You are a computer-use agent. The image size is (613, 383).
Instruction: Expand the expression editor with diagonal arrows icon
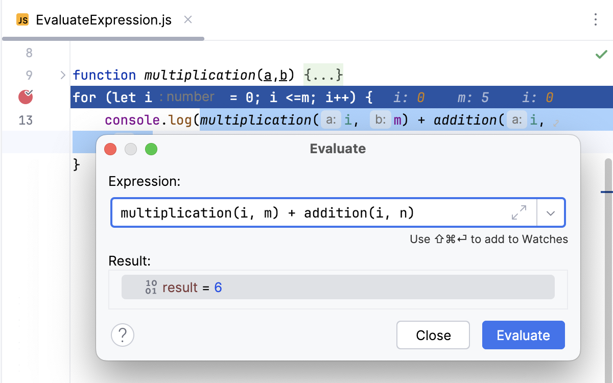[520, 212]
